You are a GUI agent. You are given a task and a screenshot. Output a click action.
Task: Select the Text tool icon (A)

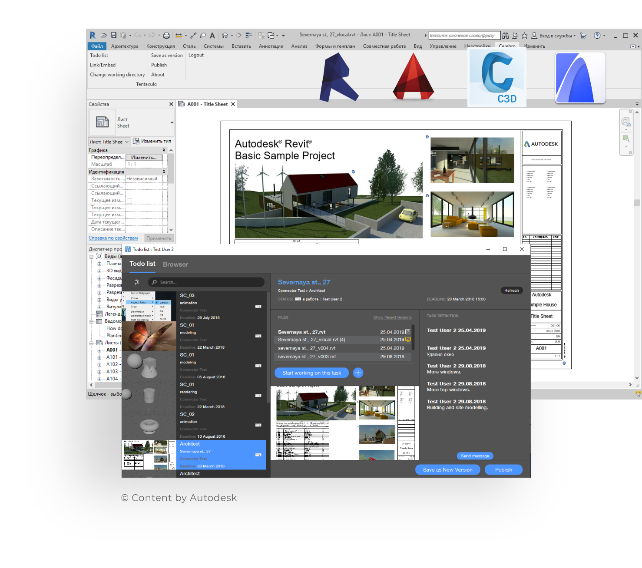212,36
